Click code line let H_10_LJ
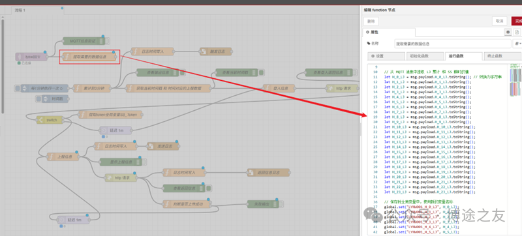This screenshot has height=236, width=522. (x=430, y=126)
